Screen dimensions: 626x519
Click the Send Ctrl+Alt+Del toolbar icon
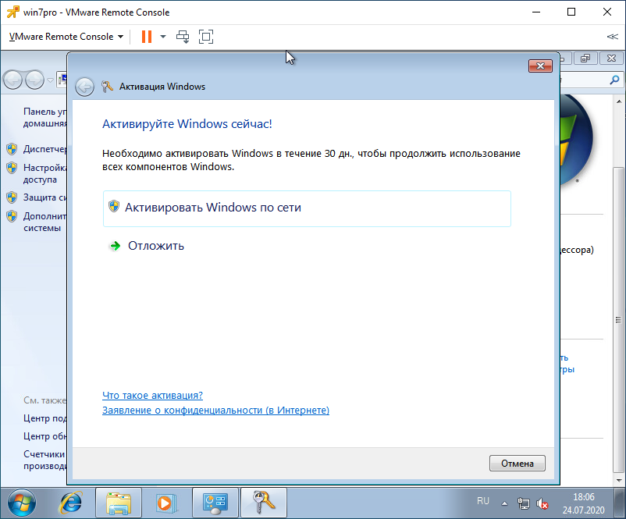coord(183,36)
